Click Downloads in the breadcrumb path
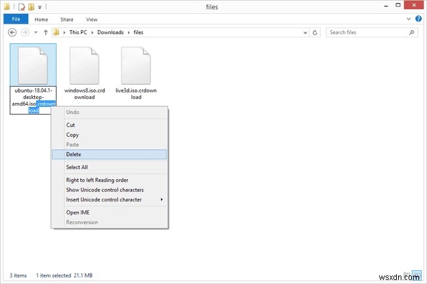427x284 pixels. click(110, 32)
